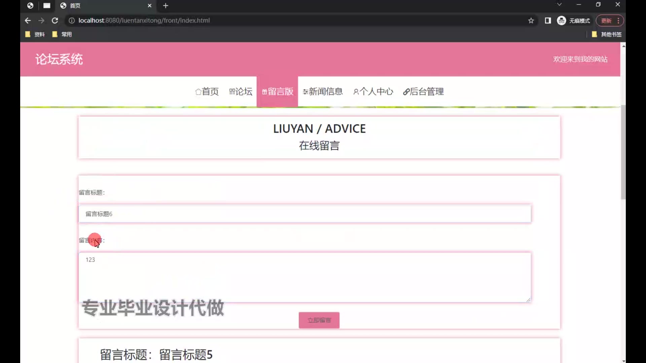Submit with the 立即留言 button

(x=319, y=320)
